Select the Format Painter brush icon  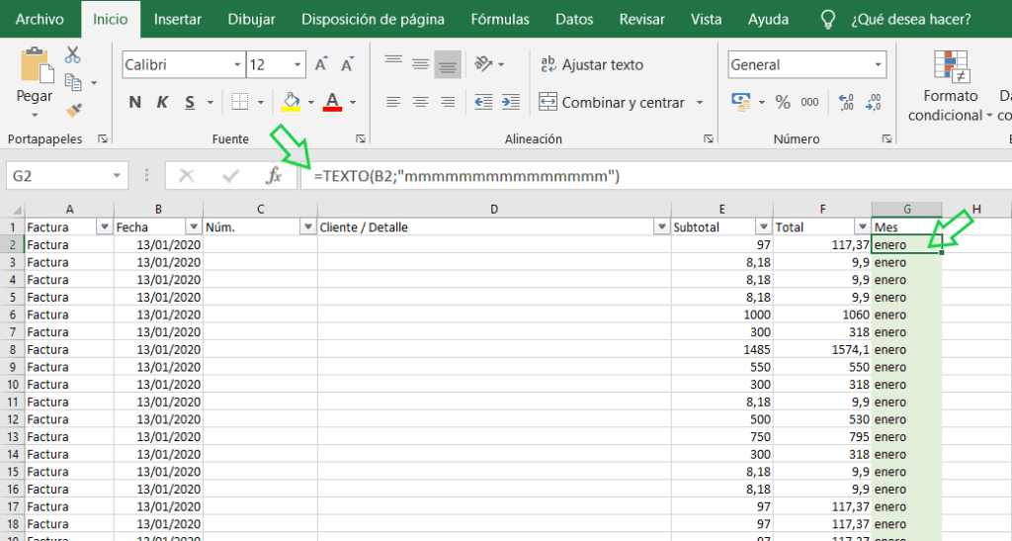click(x=73, y=111)
